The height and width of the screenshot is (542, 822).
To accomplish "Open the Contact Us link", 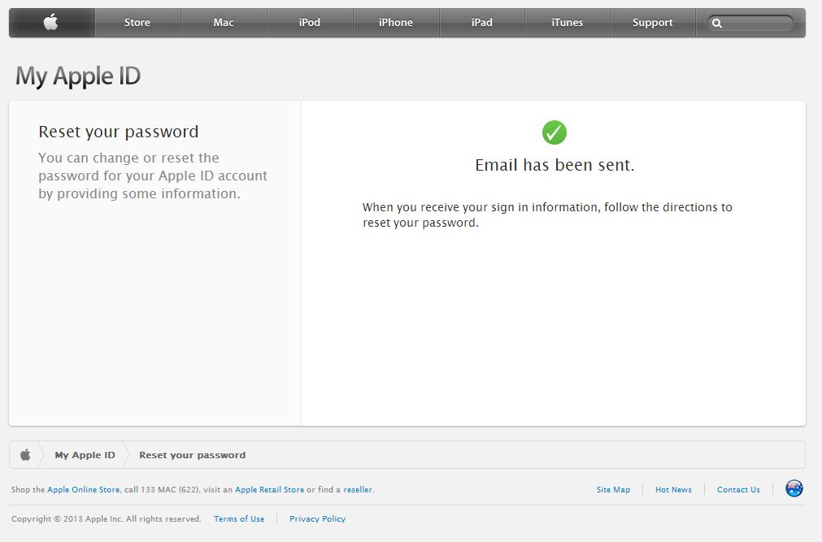I will tap(738, 489).
